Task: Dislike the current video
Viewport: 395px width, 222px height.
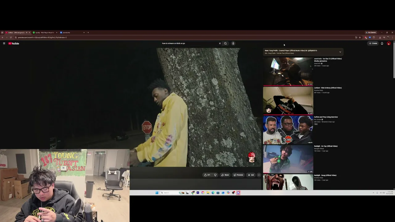Action: [x=215, y=175]
